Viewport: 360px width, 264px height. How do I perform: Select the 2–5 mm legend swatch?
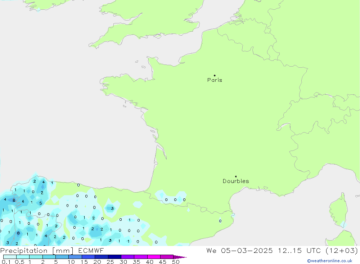(x=49, y=257)
